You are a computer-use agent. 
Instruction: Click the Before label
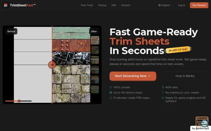coord(11,31)
